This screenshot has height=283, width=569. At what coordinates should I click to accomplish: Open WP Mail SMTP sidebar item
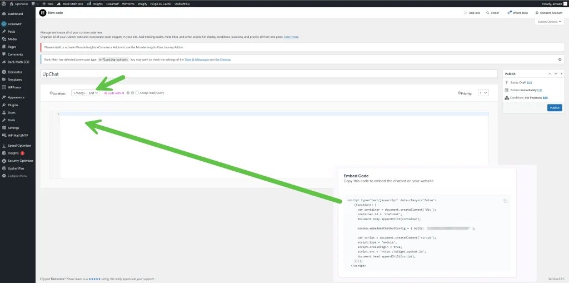click(x=18, y=136)
